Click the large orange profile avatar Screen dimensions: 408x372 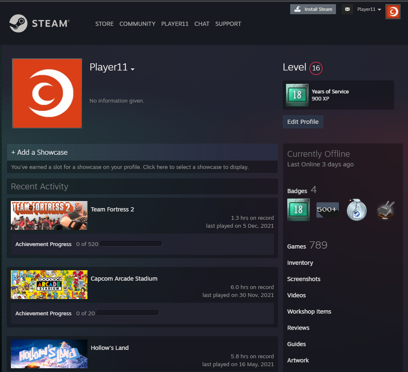[x=47, y=93]
